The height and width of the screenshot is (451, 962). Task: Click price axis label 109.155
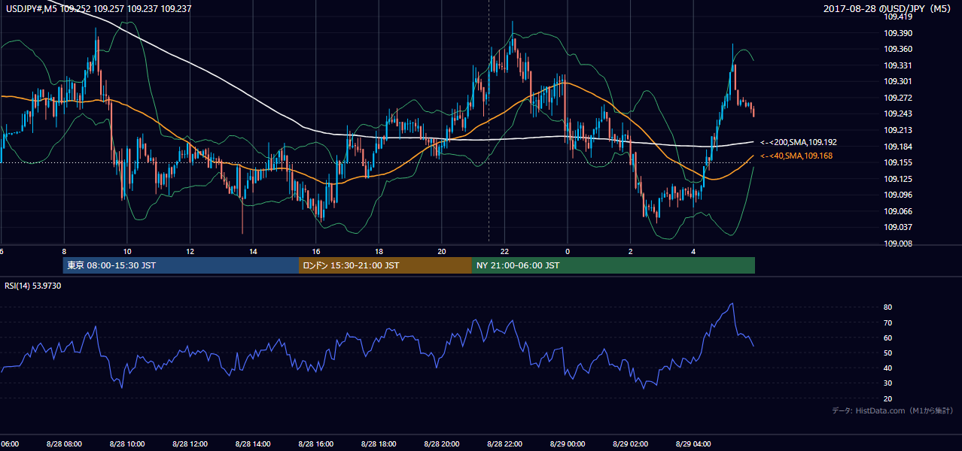tap(897, 162)
